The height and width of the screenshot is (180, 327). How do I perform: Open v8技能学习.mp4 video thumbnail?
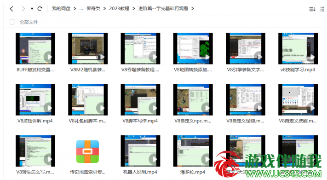[x=298, y=48]
